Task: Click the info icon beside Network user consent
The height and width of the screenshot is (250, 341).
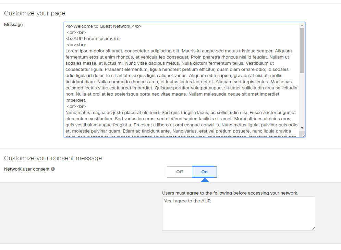Action: click(x=53, y=169)
